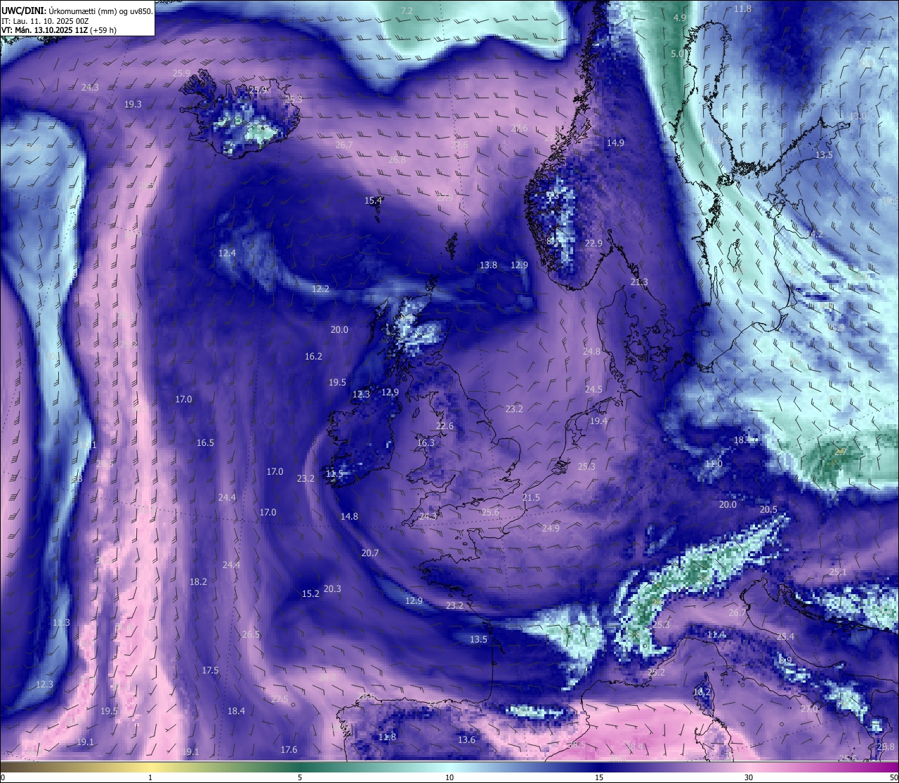Click the 18.4 value label
899x783 pixels.
coord(236,711)
